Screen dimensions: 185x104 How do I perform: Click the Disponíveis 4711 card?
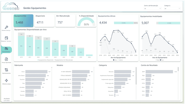pos(45,21)
